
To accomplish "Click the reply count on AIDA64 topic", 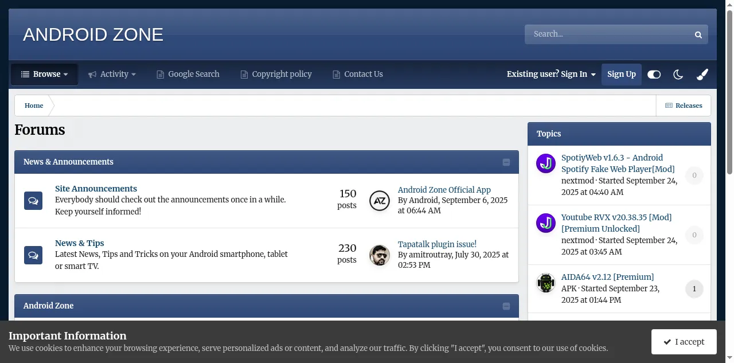I will 694,289.
